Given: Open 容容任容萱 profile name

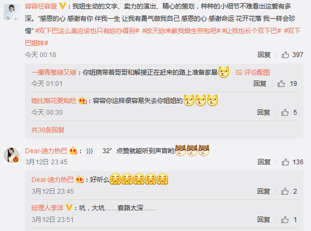Looking at the screenshot, I should (41, 6).
